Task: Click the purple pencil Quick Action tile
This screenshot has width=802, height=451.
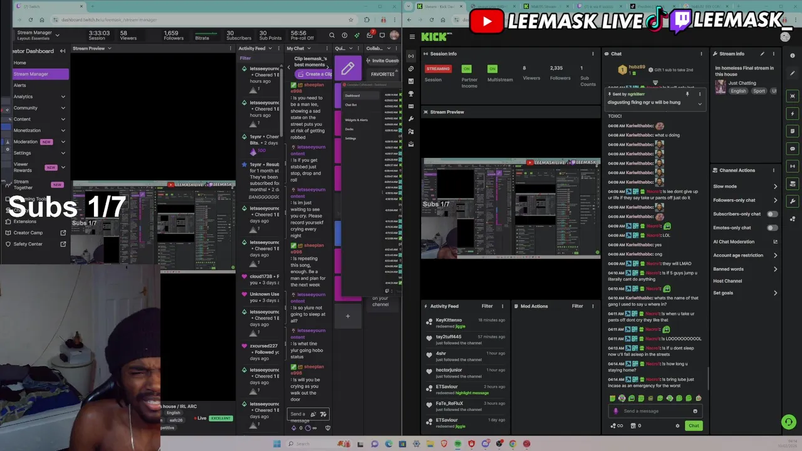Action: coord(348,69)
